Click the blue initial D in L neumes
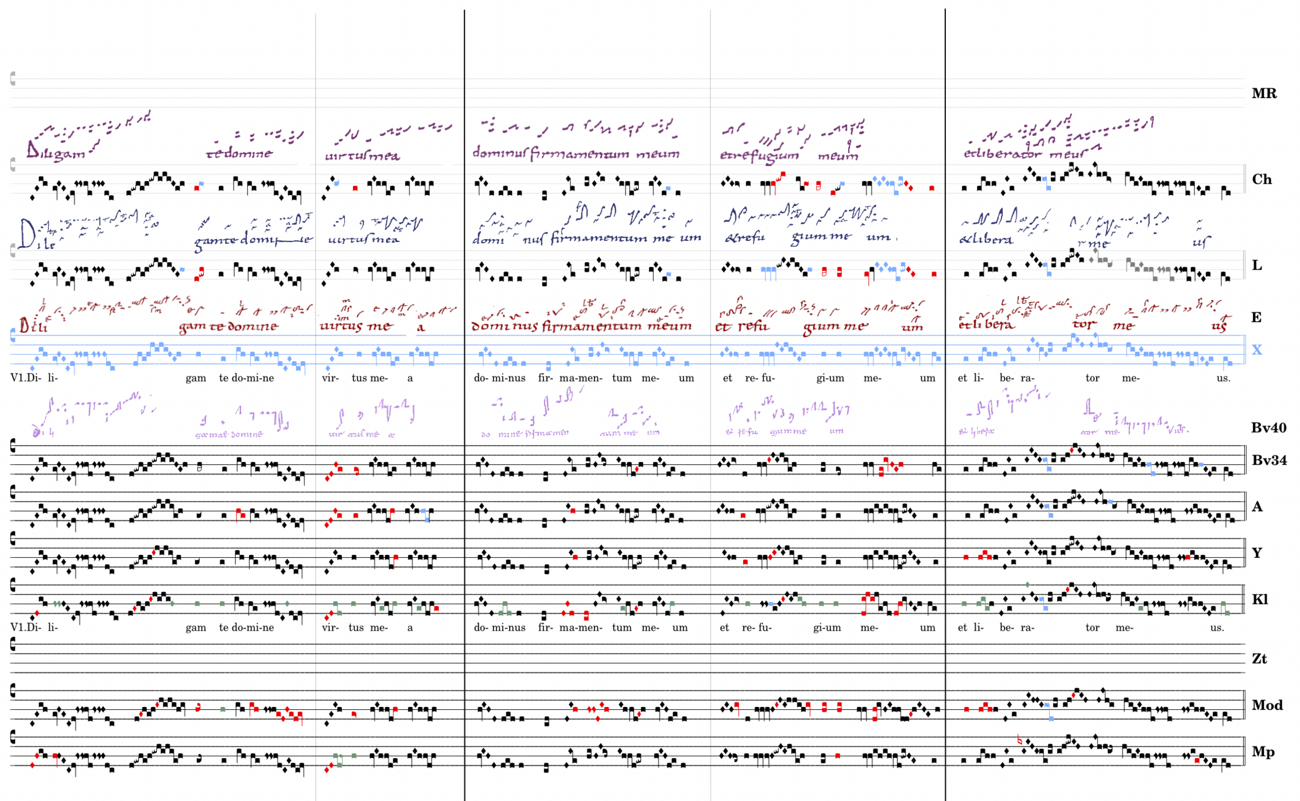Image resolution: width=1300 pixels, height=801 pixels. pyautogui.click(x=26, y=234)
